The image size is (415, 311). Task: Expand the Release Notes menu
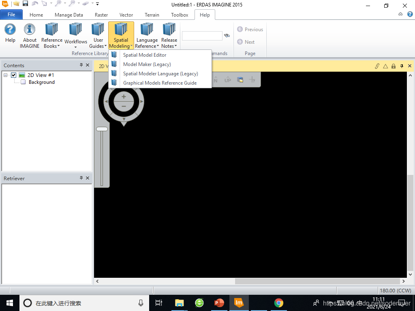(169, 36)
